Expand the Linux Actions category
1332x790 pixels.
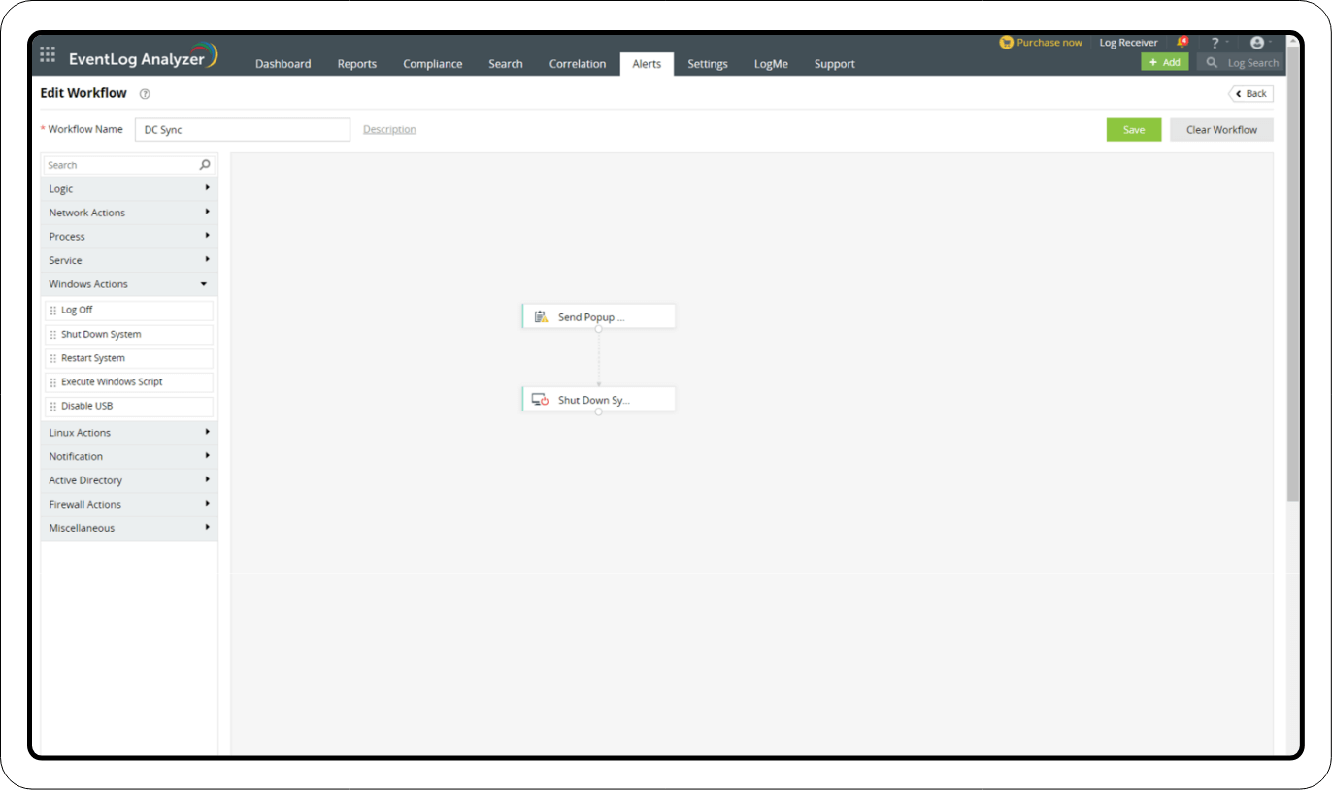pos(128,432)
